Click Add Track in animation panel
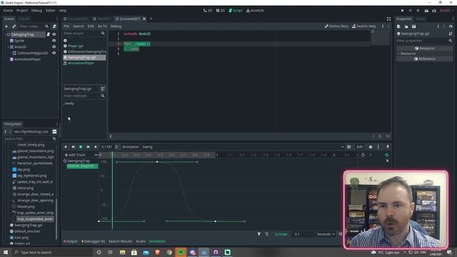457x257 pixels. point(75,155)
